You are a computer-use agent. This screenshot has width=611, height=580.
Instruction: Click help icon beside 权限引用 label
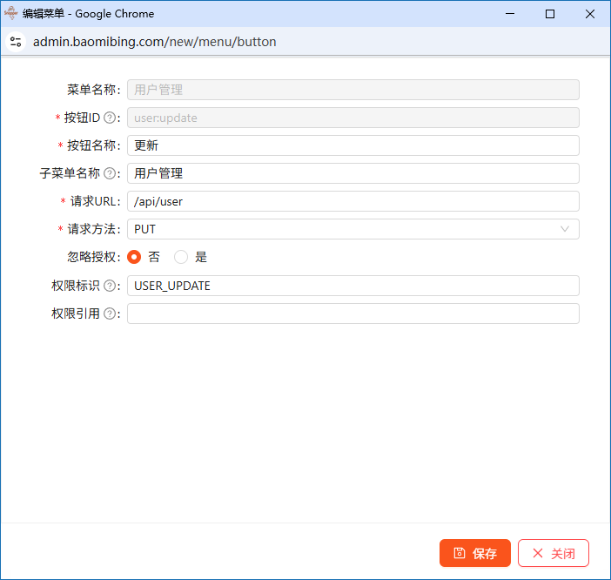(x=110, y=314)
